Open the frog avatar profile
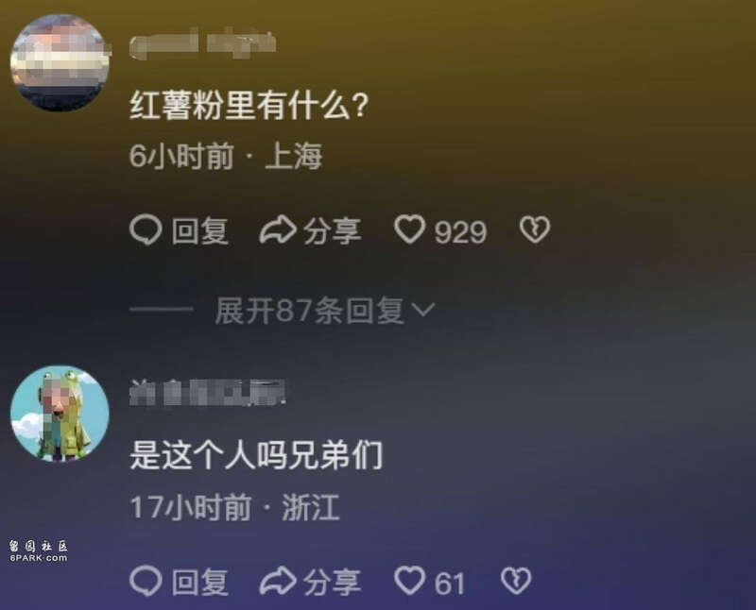Image resolution: width=756 pixels, height=610 pixels. tap(60, 414)
